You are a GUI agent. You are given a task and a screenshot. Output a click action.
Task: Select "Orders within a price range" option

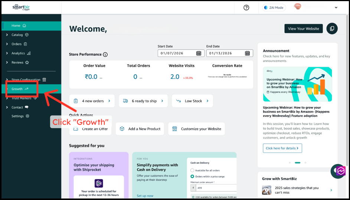tap(192, 176)
